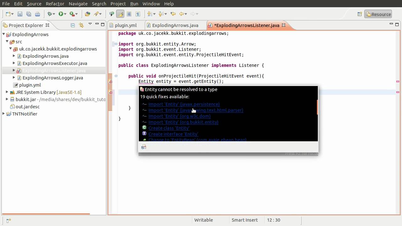Expand the JRE System Library node
402x226 pixels.
point(7,92)
